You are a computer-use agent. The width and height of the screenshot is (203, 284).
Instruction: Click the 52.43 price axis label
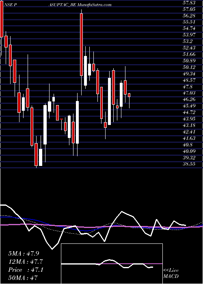[190, 48]
